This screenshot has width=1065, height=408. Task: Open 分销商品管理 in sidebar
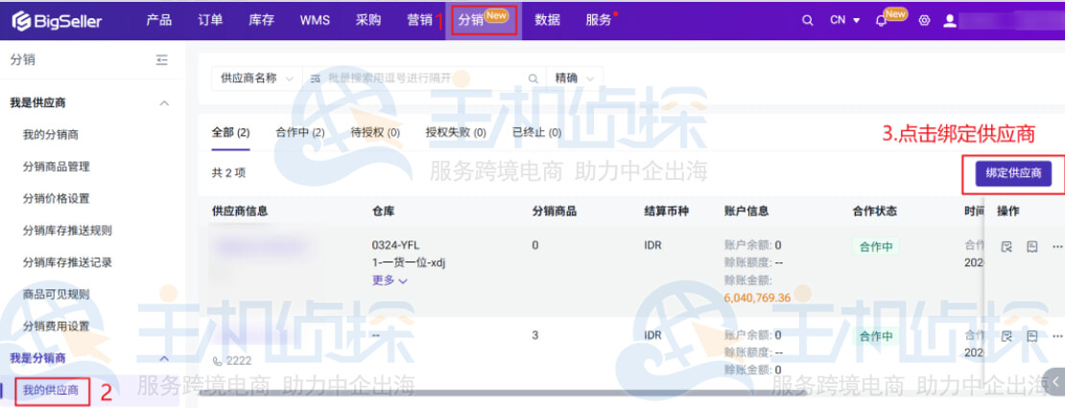click(x=56, y=167)
